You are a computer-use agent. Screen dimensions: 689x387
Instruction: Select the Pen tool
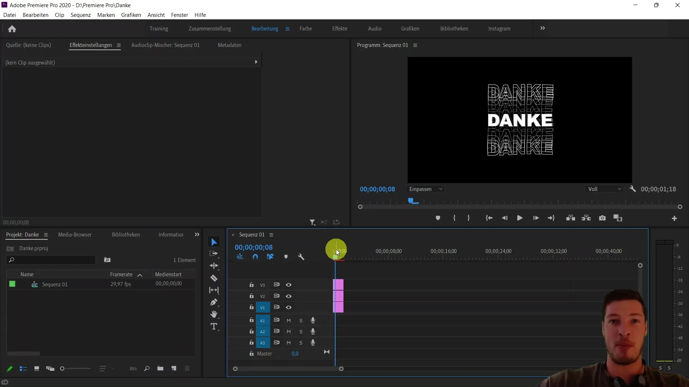click(214, 302)
